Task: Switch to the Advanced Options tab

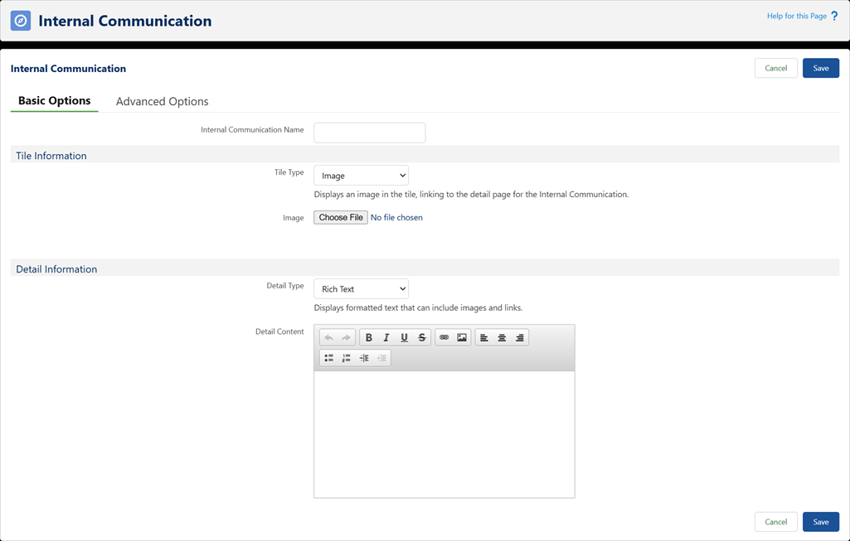Action: point(162,101)
